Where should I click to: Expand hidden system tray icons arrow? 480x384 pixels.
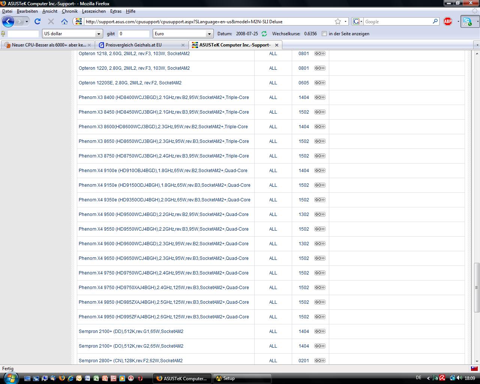point(428,378)
